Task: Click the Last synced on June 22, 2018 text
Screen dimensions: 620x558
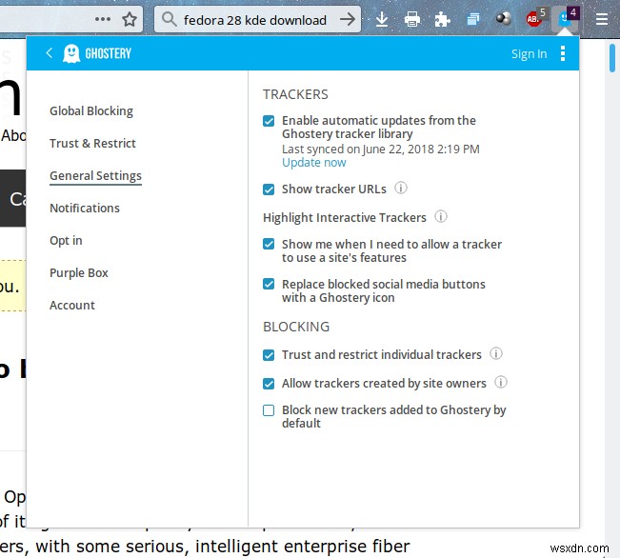Action: (x=380, y=149)
